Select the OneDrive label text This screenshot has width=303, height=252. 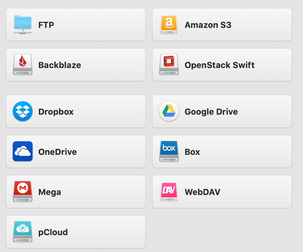[58, 152]
